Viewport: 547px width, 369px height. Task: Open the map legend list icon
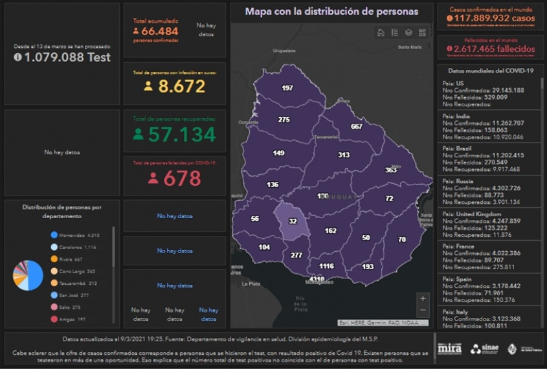point(395,32)
